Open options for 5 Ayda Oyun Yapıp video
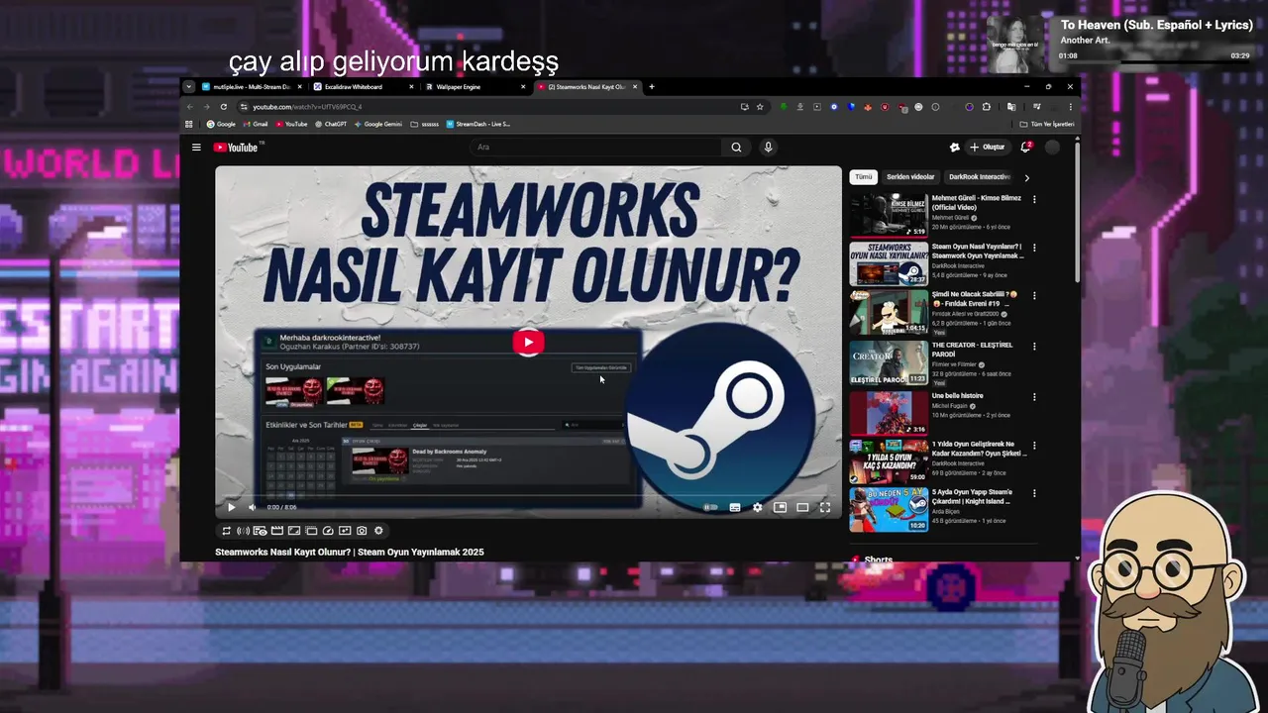Viewport: 1268px width, 713px height. 1034,493
